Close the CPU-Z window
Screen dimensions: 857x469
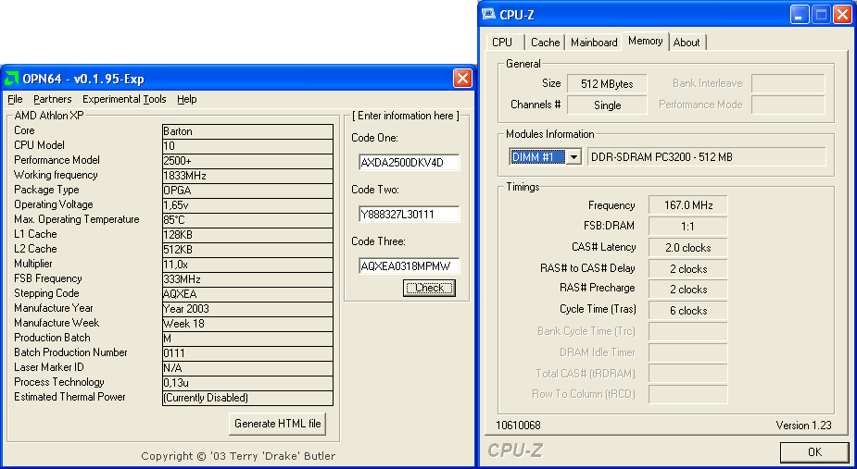842,15
